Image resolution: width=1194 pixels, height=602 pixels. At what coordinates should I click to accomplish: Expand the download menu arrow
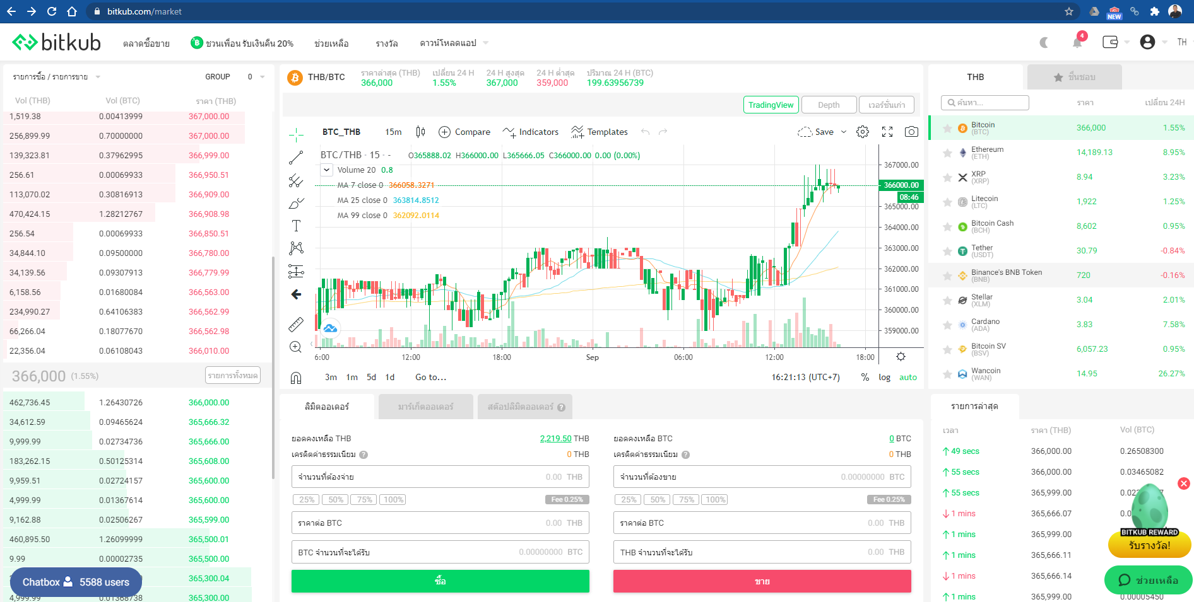coord(486,43)
